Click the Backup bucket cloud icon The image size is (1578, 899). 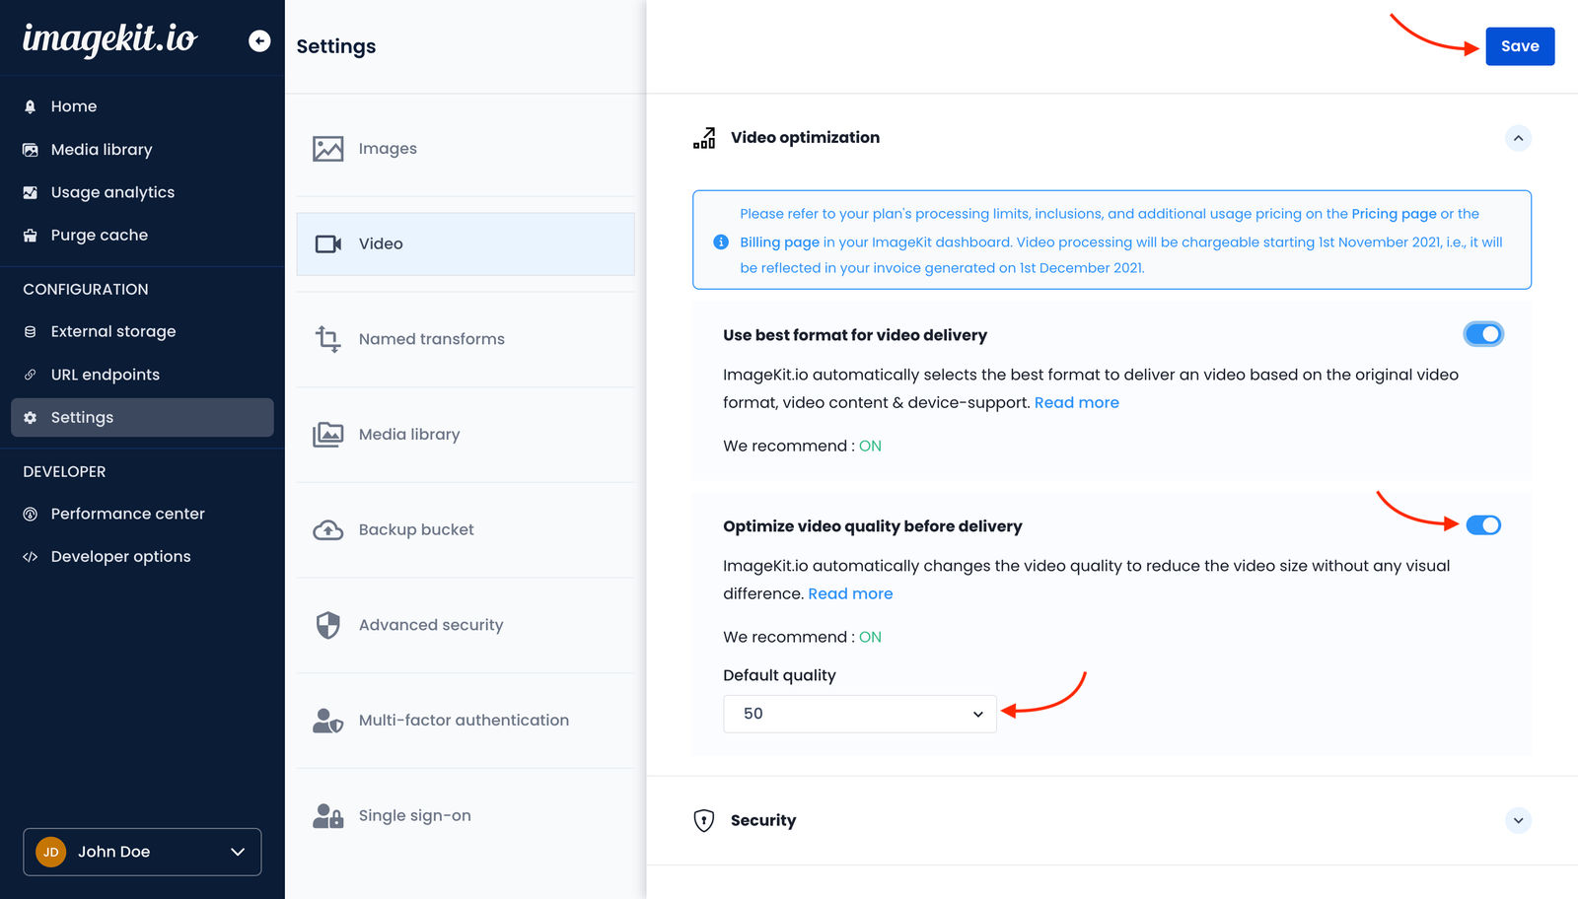328,530
